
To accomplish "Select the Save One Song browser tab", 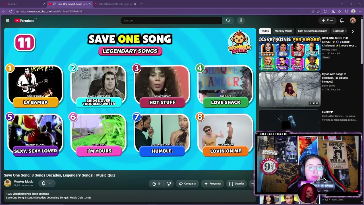I will (70, 4).
